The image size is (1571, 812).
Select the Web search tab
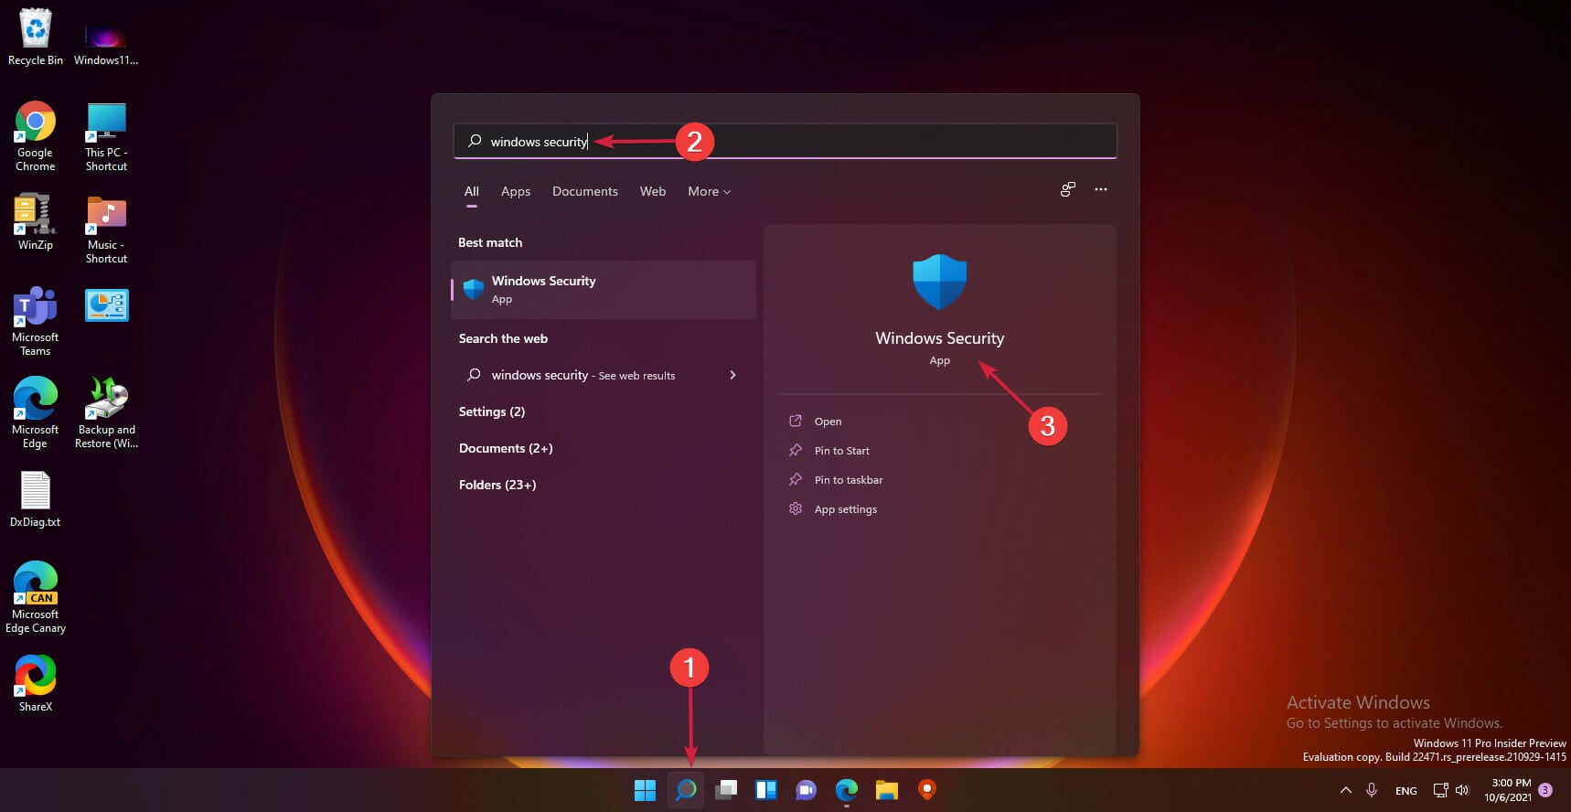653,192
